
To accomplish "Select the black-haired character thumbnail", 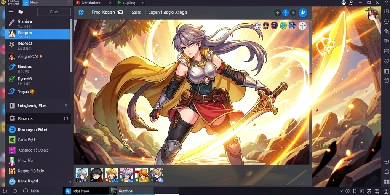I will point(97,175).
